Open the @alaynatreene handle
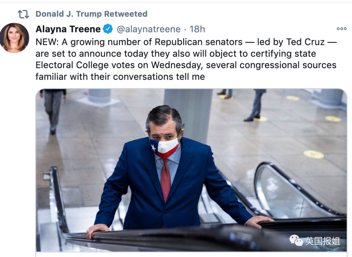 click(148, 29)
